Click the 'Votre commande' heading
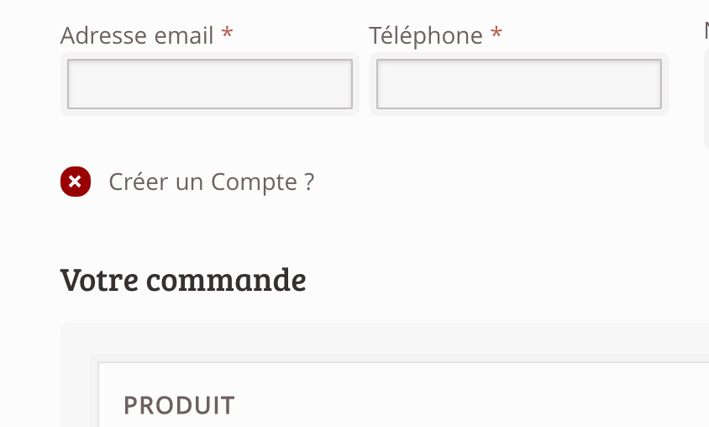The image size is (709, 427). tap(183, 280)
